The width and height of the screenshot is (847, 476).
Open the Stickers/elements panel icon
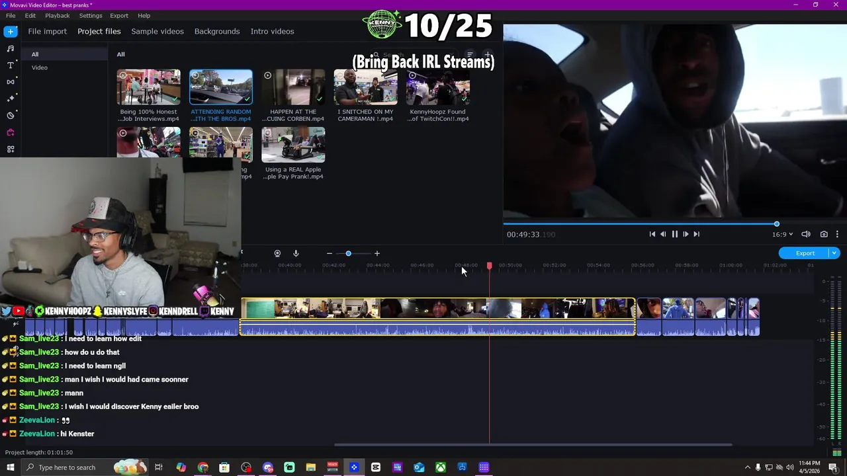point(10,116)
